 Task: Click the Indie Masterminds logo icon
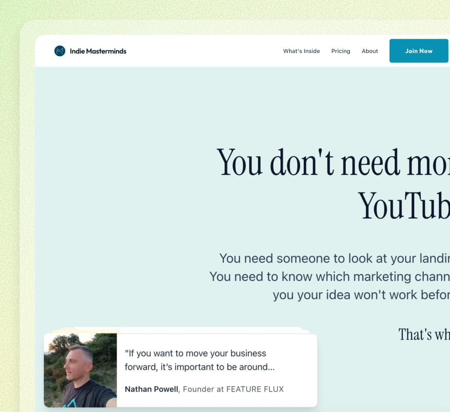pyautogui.click(x=60, y=51)
